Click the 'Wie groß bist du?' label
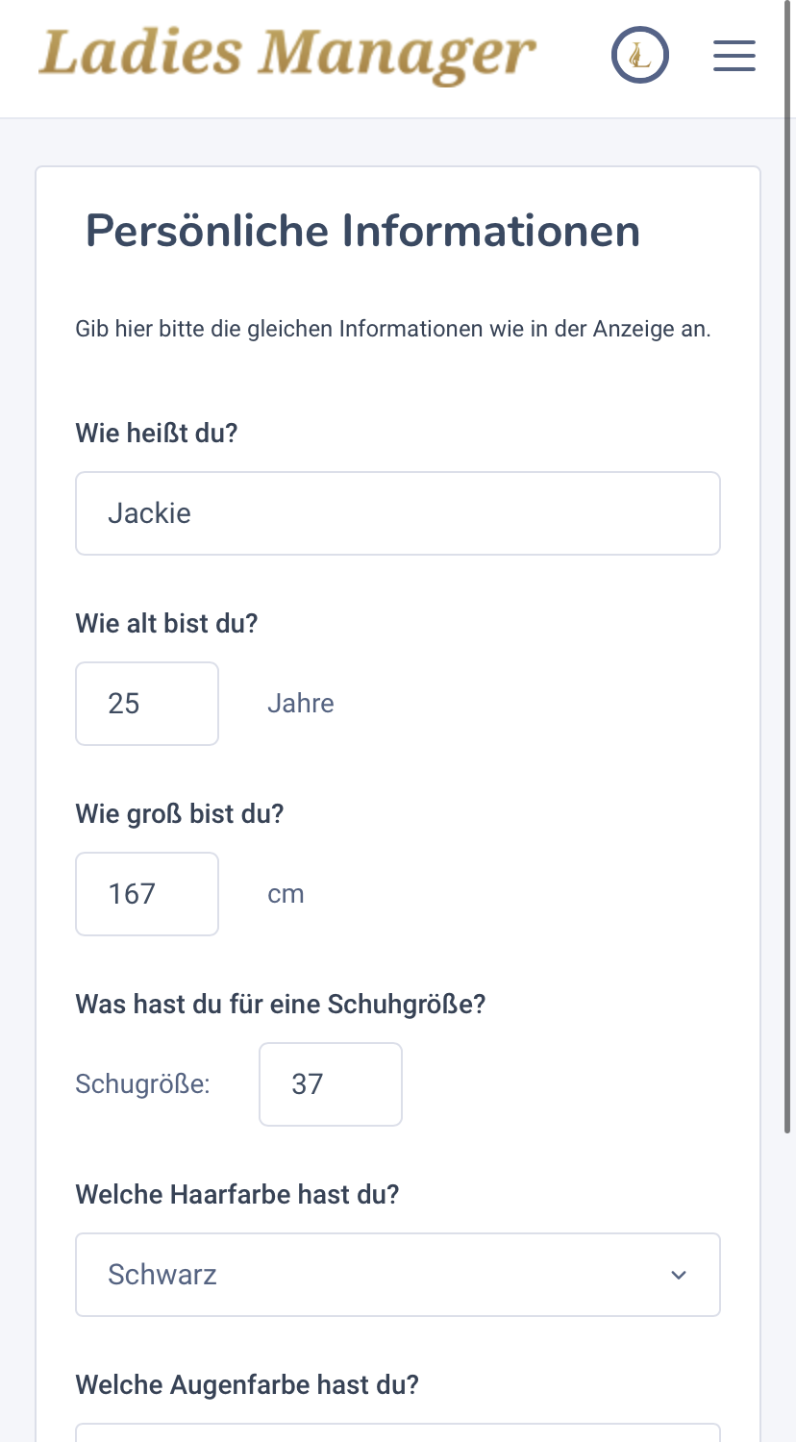Screen dimensions: 796x1442 coord(180,813)
